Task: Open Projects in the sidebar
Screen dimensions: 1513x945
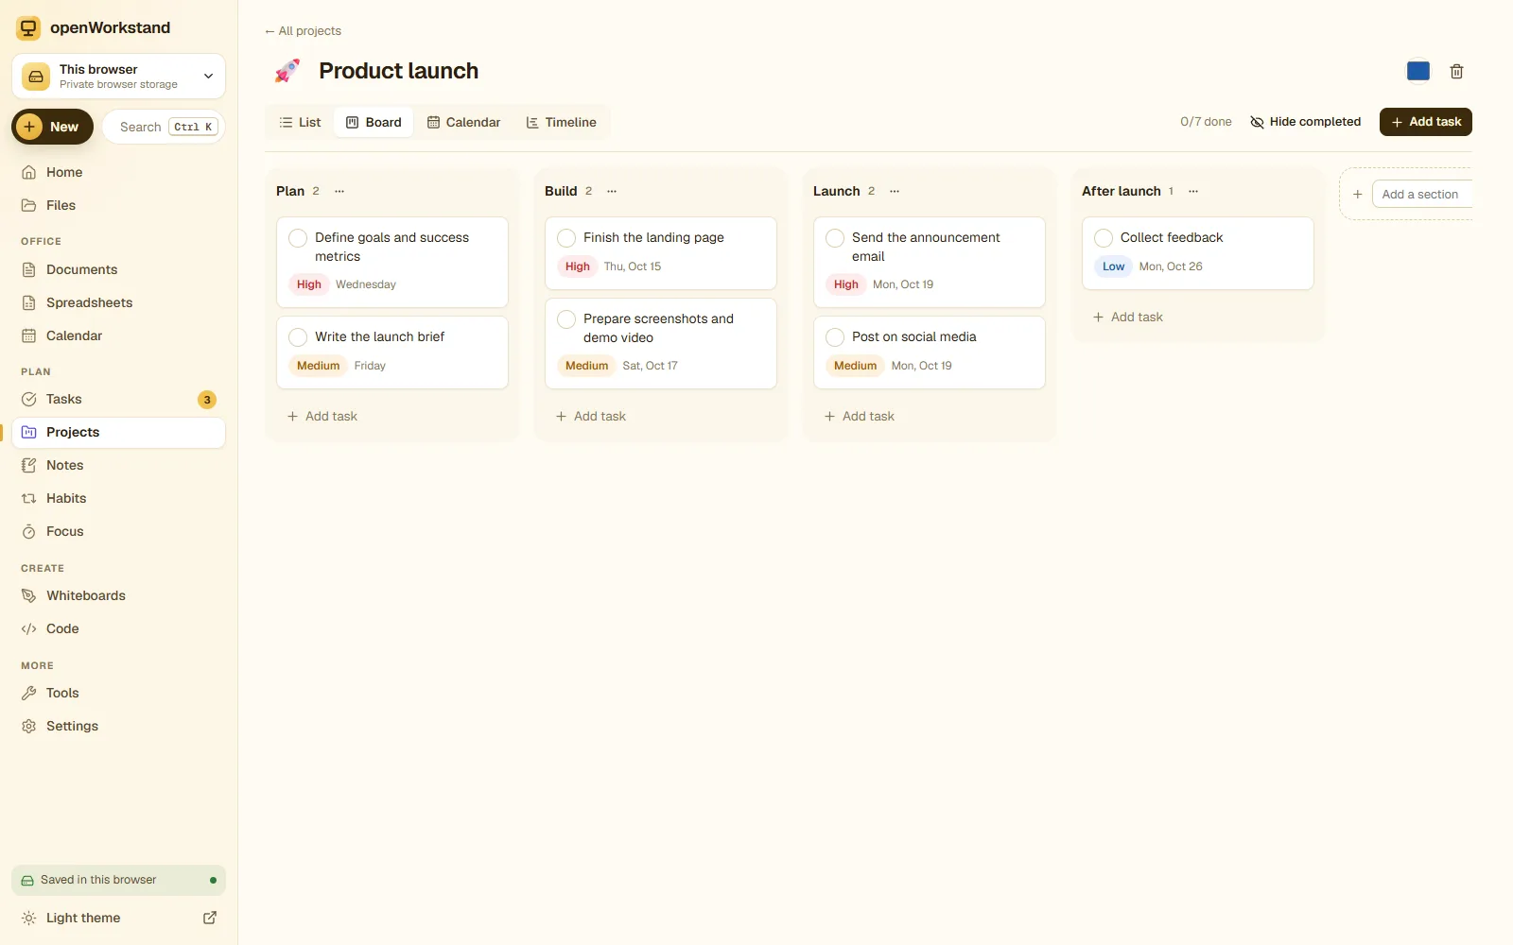Action: [x=118, y=432]
